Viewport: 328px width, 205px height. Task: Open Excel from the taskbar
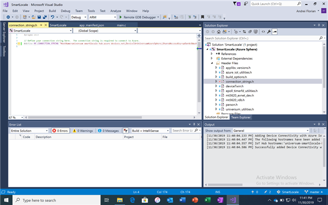click(207, 200)
